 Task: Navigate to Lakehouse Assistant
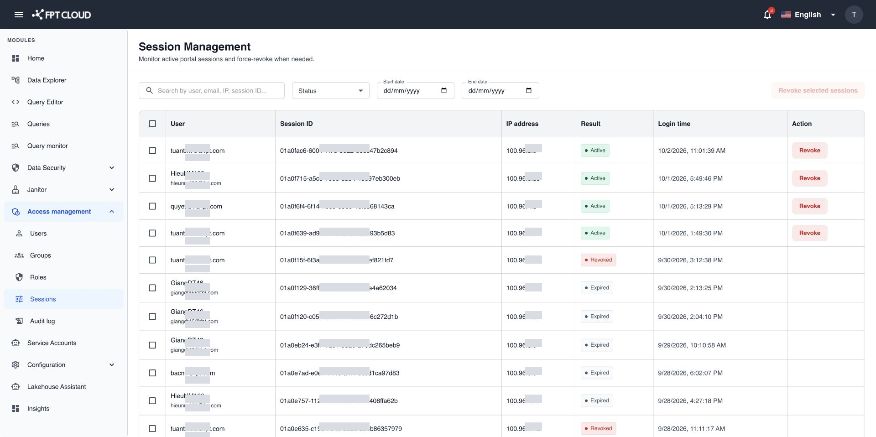click(x=64, y=387)
